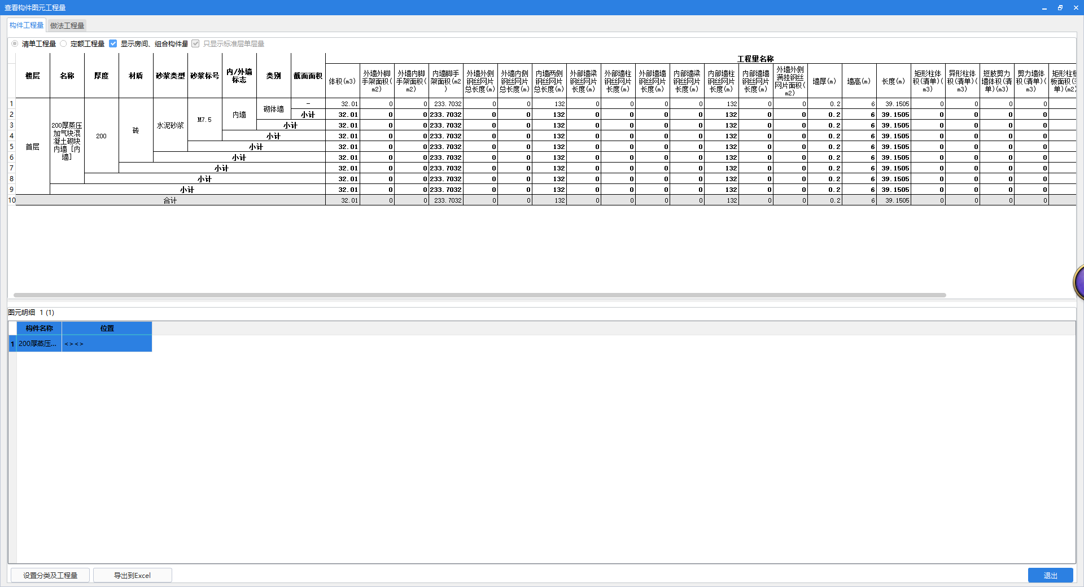
Task: Click the 合计 total row label
Action: [x=170, y=200]
